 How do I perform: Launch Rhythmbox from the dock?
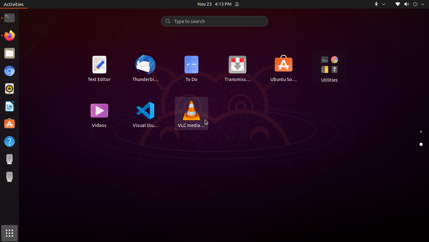(x=9, y=89)
